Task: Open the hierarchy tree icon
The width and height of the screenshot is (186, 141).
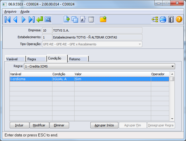Action: tap(155, 19)
